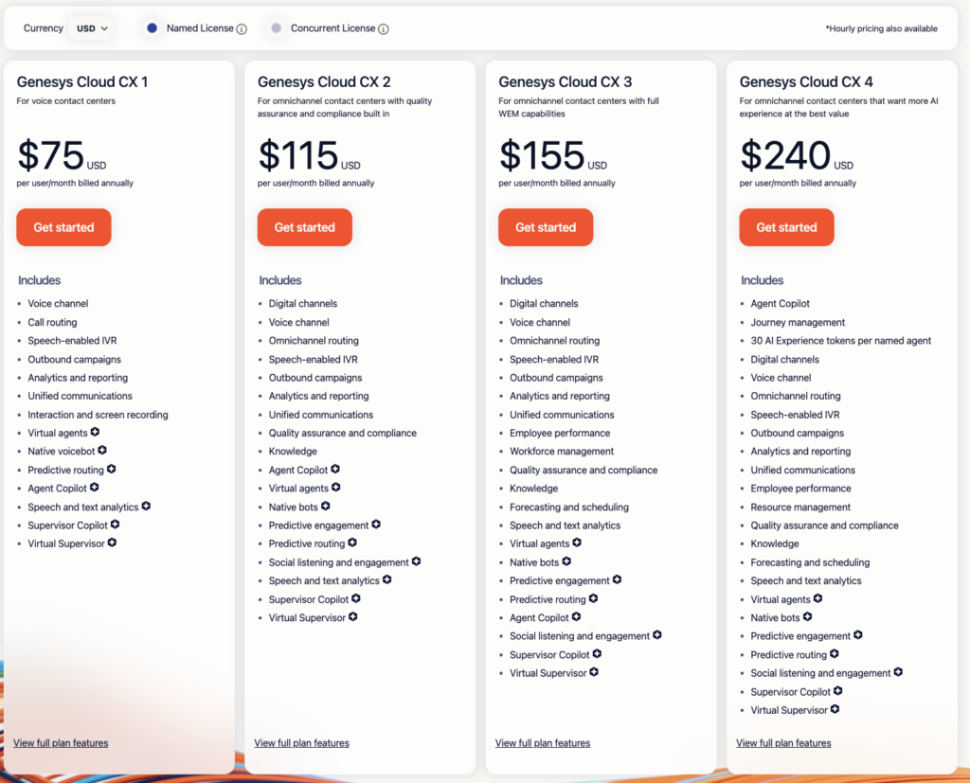Screen dimensions: 970x783
Task: Click add-on icon beside CX 2 Predictive engagement
Action: 376,525
